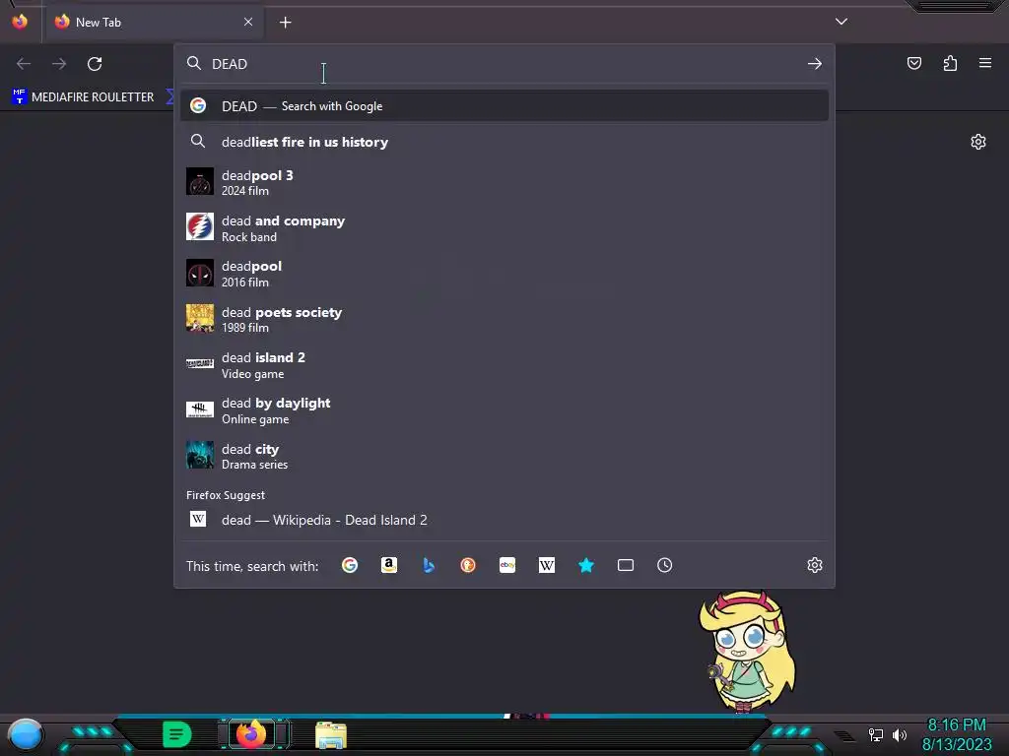Click the dead and company band logo thumbnail
Viewport: 1009px width, 756px height.
tap(199, 227)
